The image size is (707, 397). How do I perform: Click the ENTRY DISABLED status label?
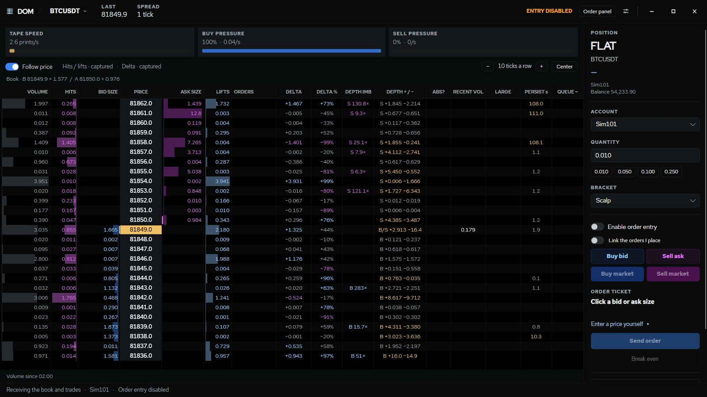coord(549,11)
